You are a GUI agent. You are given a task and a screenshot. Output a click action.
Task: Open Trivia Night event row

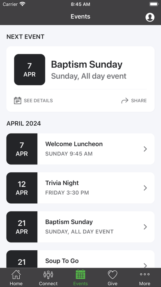coord(80,188)
